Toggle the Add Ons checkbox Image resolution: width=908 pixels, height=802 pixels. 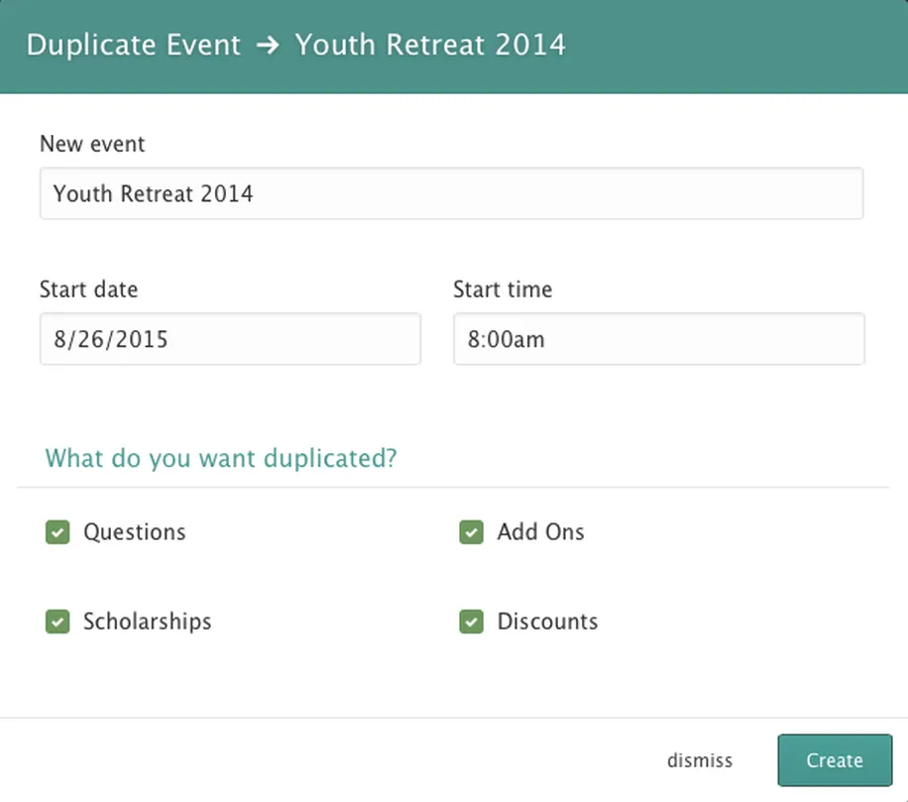click(x=471, y=532)
